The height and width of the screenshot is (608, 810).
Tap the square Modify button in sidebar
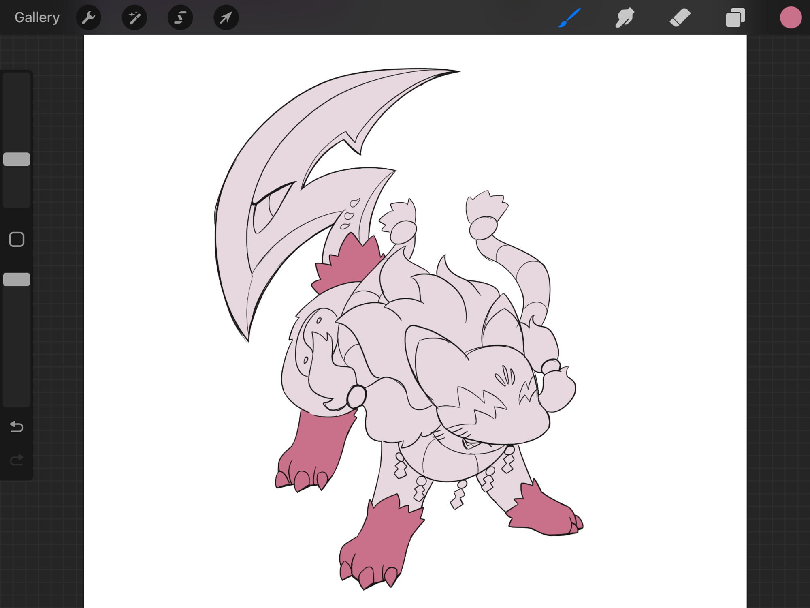17,240
